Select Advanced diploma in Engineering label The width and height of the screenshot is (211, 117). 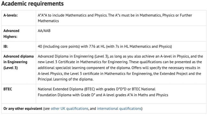click(19, 62)
